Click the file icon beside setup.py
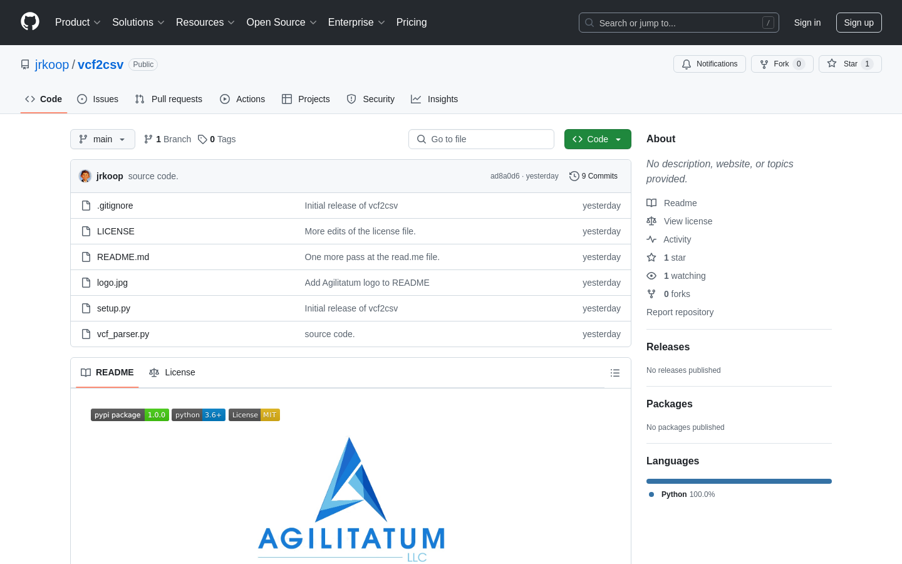This screenshot has height=564, width=902. pyautogui.click(x=86, y=308)
